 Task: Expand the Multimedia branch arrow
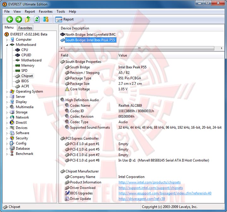coord(7,107)
